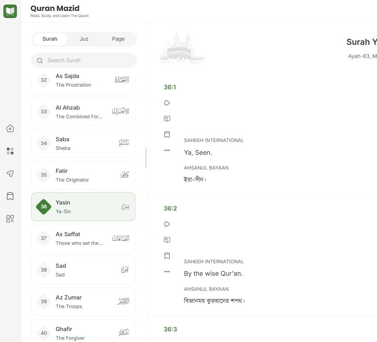This screenshot has width=377, height=342.
Task: Bookmark ayah 36:2
Action: (167, 256)
